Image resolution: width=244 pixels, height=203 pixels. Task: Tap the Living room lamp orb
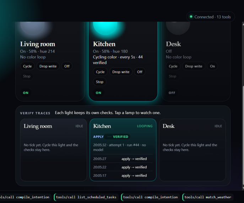click(32, 28)
